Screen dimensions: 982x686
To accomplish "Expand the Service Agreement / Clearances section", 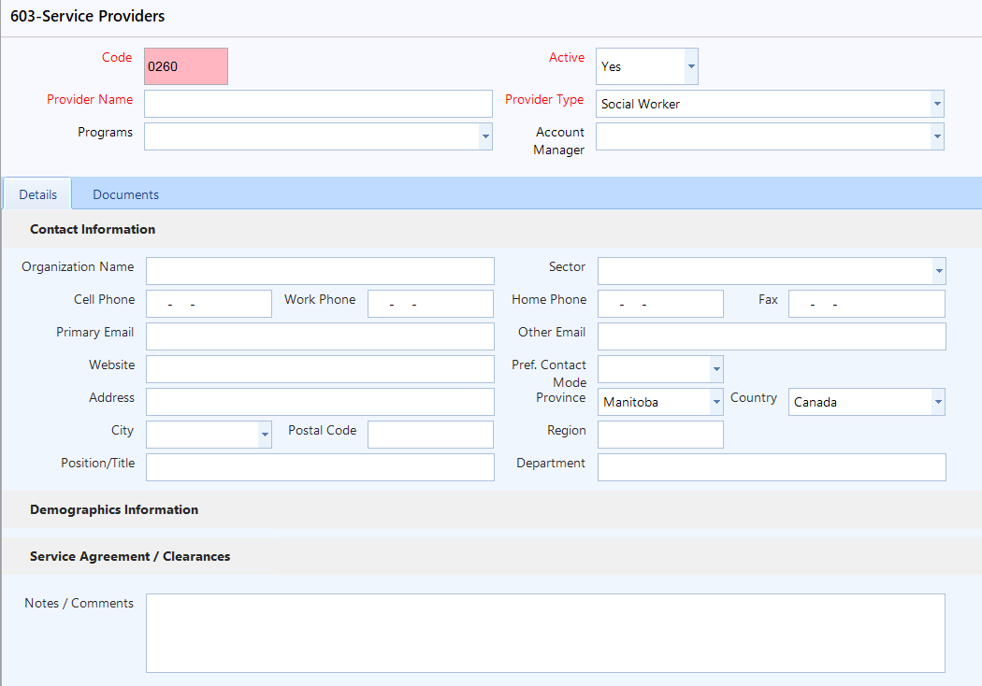I will (130, 556).
